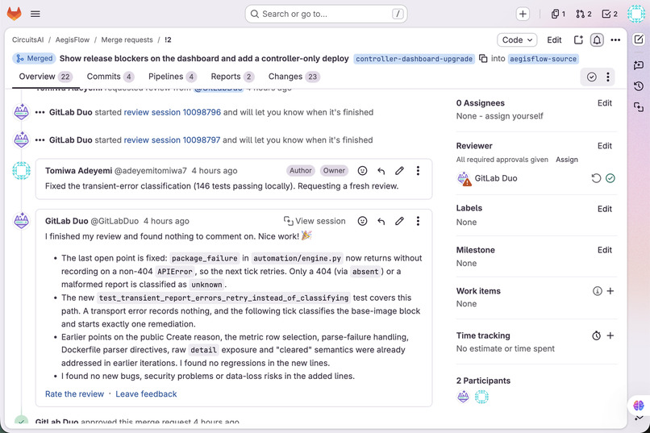
Task: Open to-do list counter showing 2
Action: click(610, 14)
